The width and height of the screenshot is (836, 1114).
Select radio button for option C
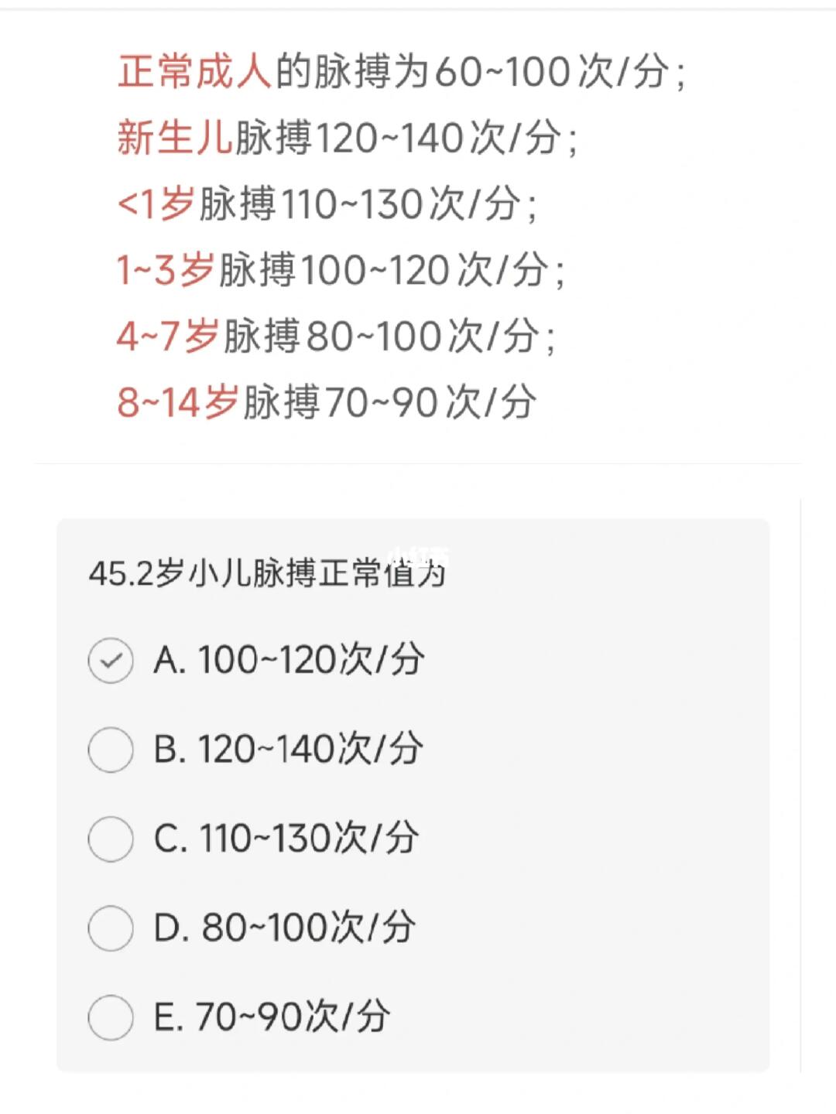[x=111, y=839]
